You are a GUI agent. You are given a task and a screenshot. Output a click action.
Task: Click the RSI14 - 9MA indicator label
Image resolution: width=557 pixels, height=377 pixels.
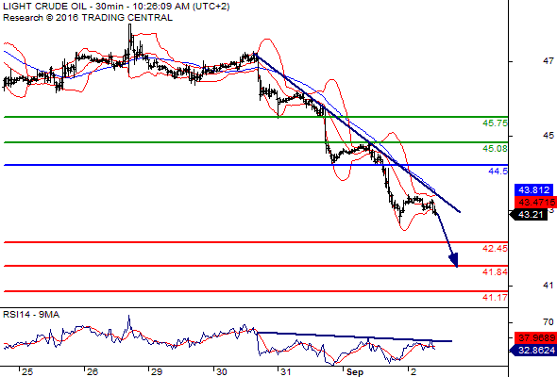(x=31, y=315)
